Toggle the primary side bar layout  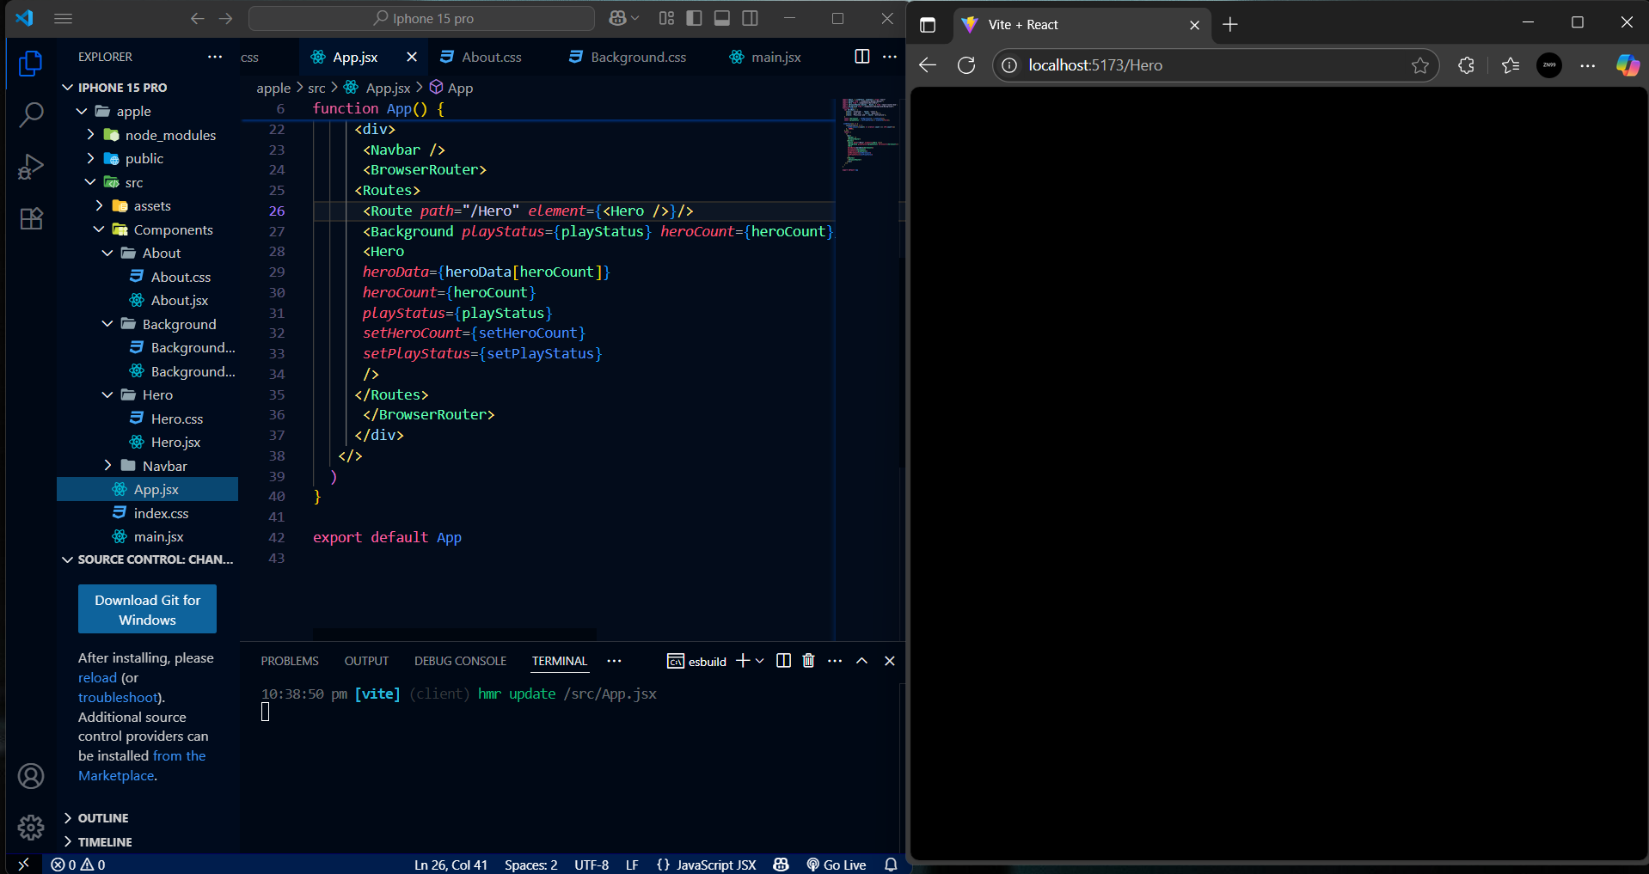(695, 18)
